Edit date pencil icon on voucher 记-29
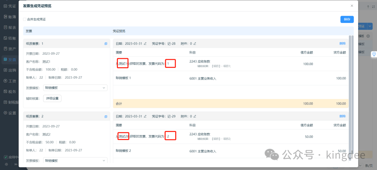 145,116
